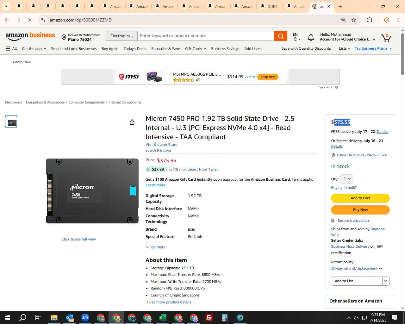405x324 pixels.
Task: Click the orange search magnifier button
Action: [x=281, y=36]
